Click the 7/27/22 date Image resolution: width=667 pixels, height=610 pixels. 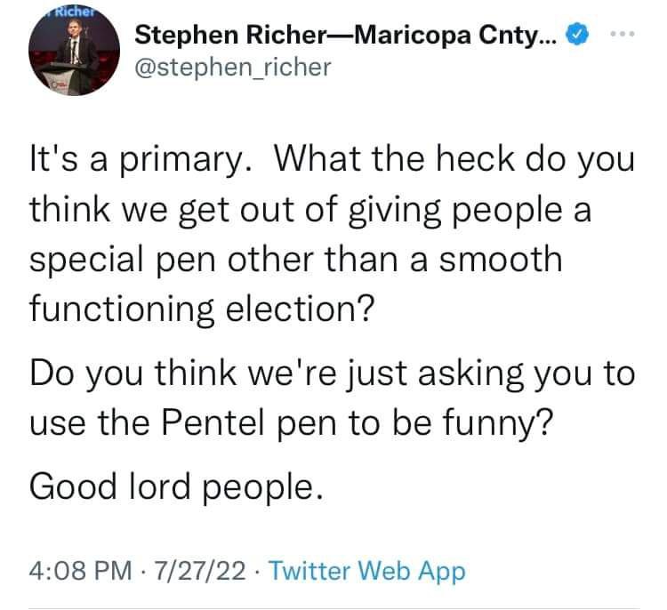200,571
